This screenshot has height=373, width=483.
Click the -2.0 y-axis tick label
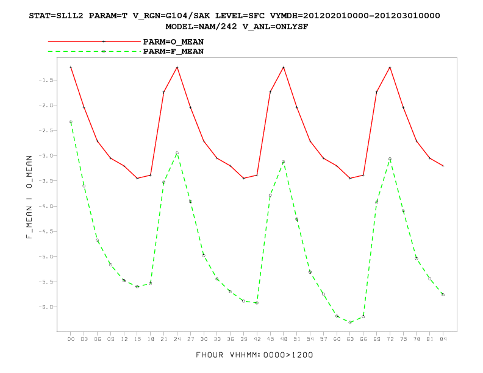point(46,105)
